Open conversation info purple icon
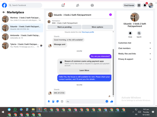The width and height of the screenshot is (157, 117). point(111,15)
